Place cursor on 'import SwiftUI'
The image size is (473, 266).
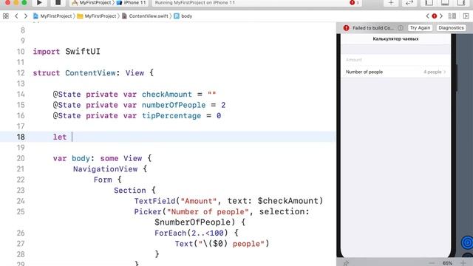point(67,52)
